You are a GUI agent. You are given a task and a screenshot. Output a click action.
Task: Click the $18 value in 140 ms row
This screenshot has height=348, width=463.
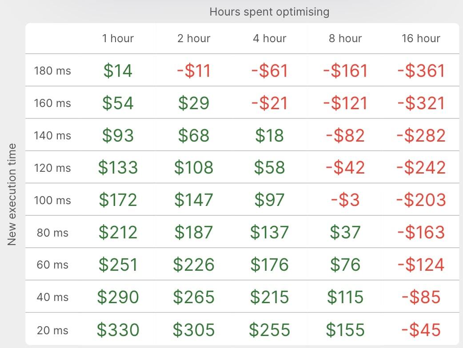click(269, 135)
